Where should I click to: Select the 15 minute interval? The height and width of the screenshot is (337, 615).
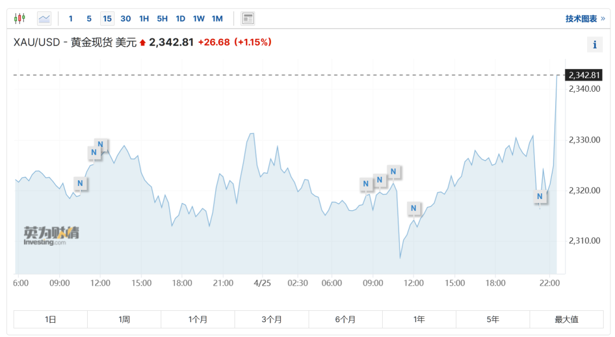tap(107, 19)
